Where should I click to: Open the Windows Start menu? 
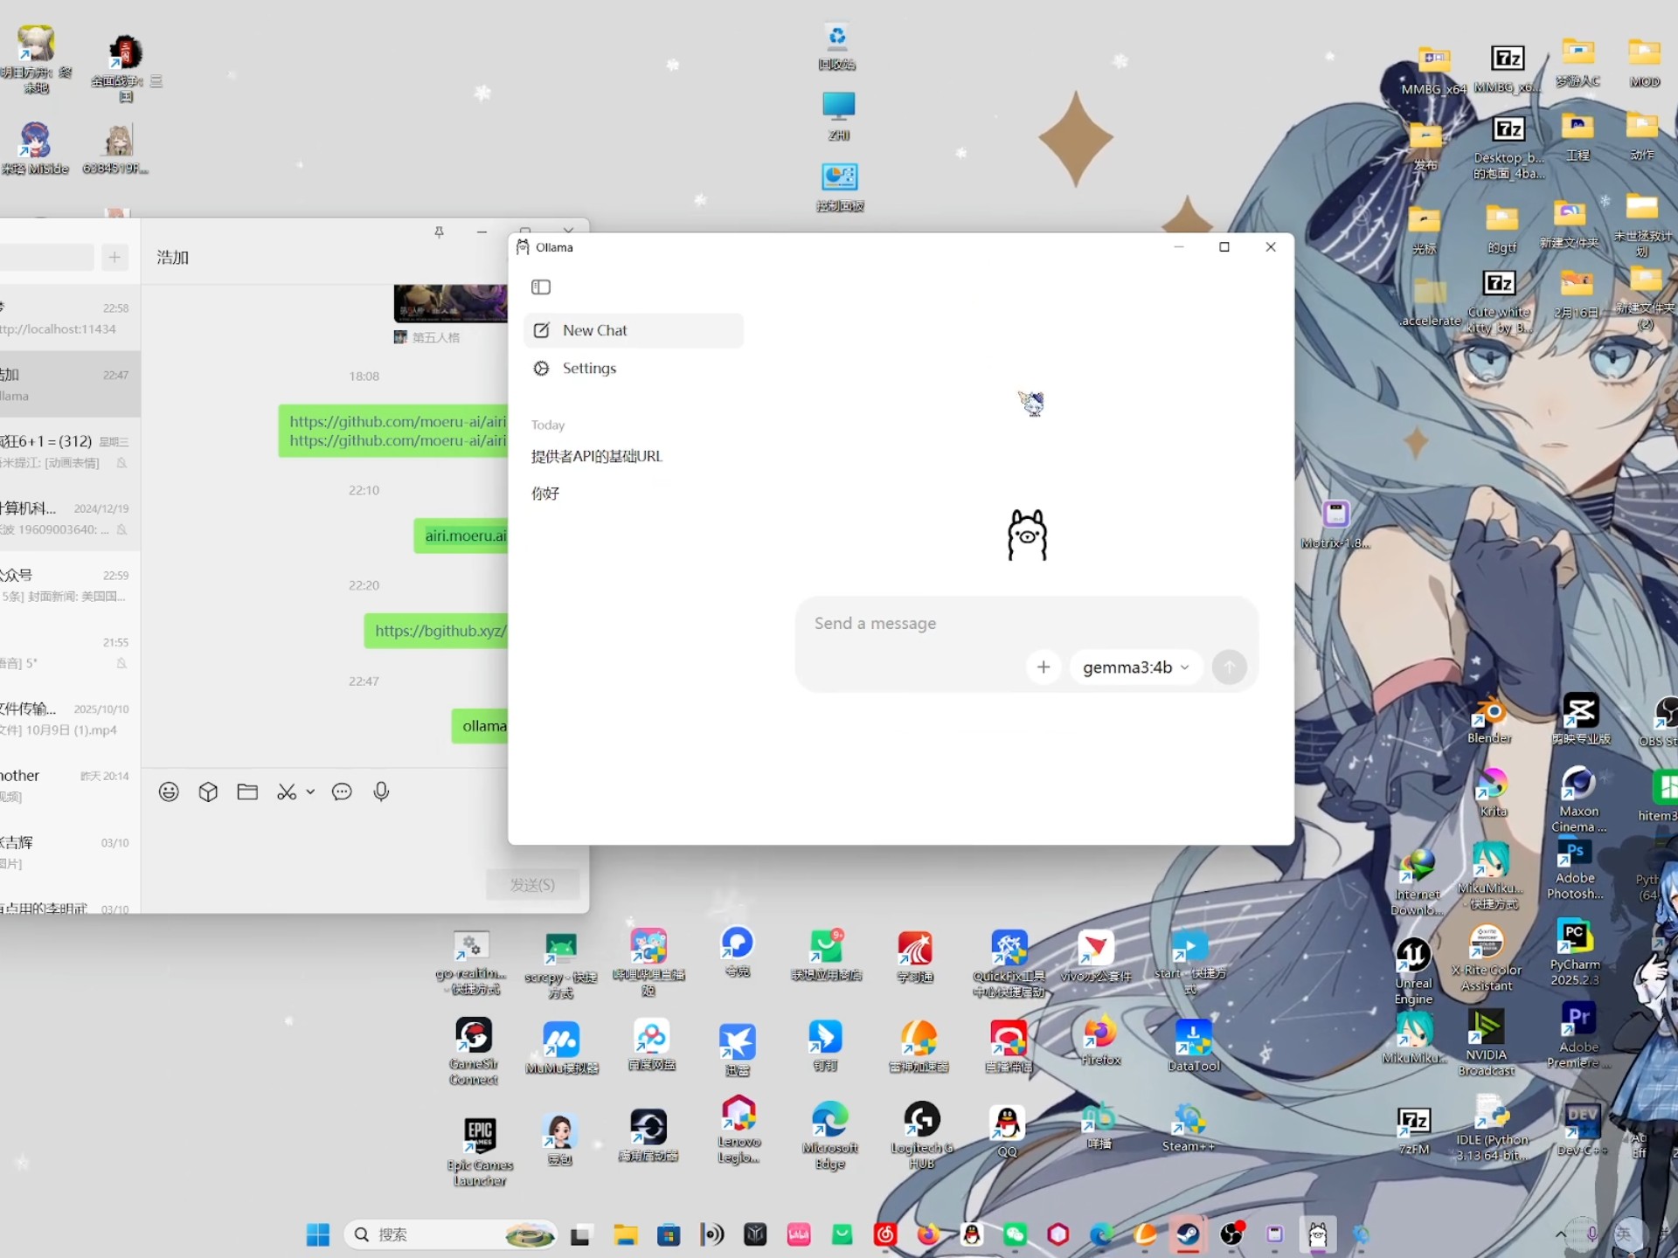(318, 1234)
